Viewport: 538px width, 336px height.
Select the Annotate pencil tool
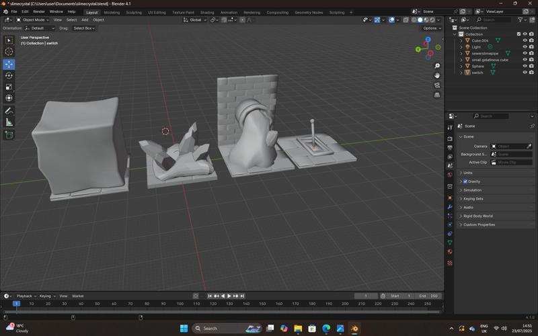pos(9,110)
